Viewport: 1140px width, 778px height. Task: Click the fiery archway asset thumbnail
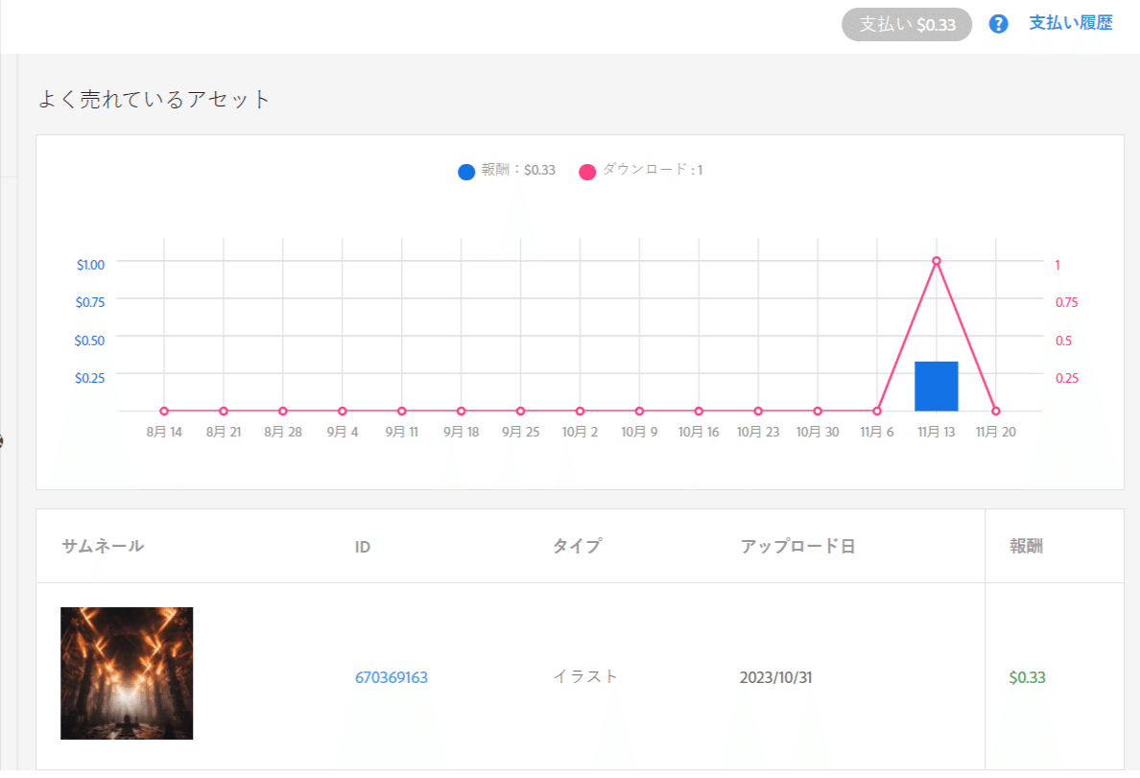click(126, 673)
